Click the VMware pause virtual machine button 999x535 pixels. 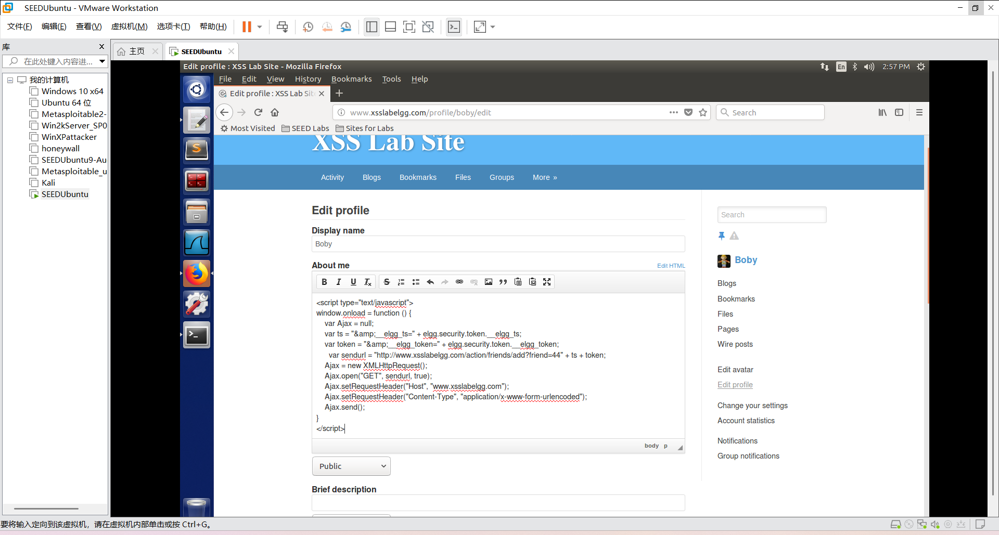(x=247, y=27)
